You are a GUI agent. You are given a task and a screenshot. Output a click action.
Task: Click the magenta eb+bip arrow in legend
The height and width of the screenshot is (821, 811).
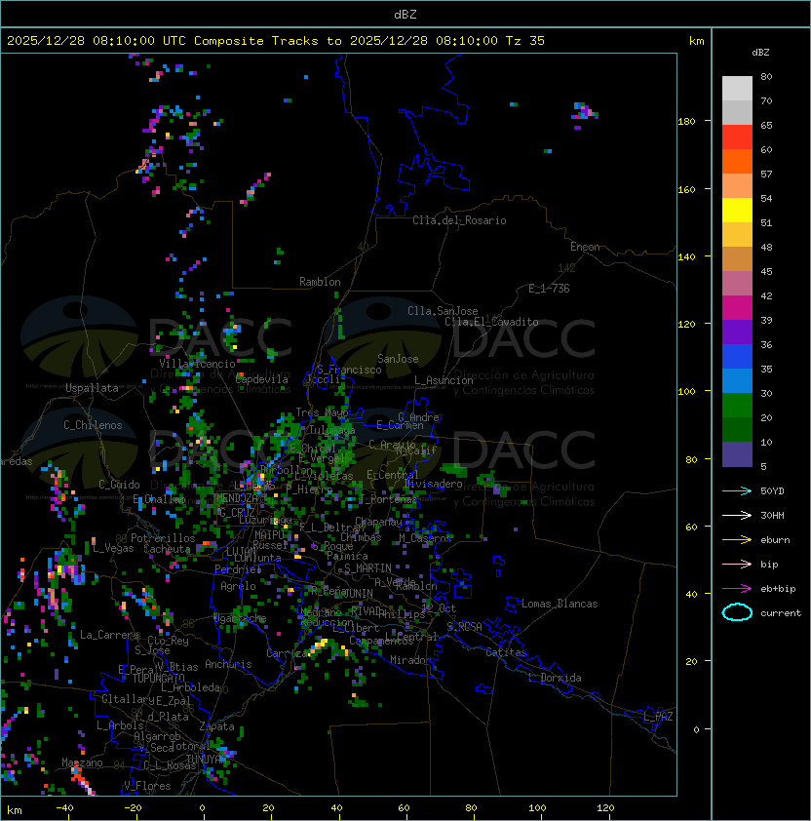point(737,589)
